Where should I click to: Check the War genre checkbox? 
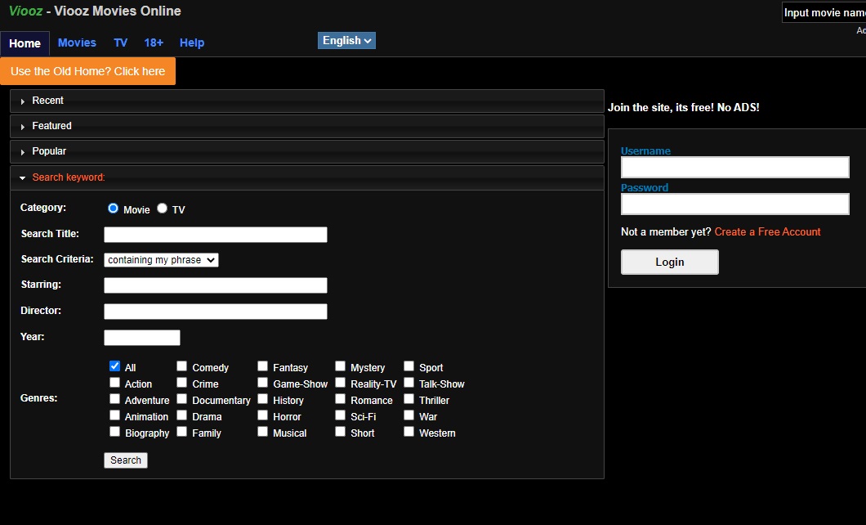[408, 415]
